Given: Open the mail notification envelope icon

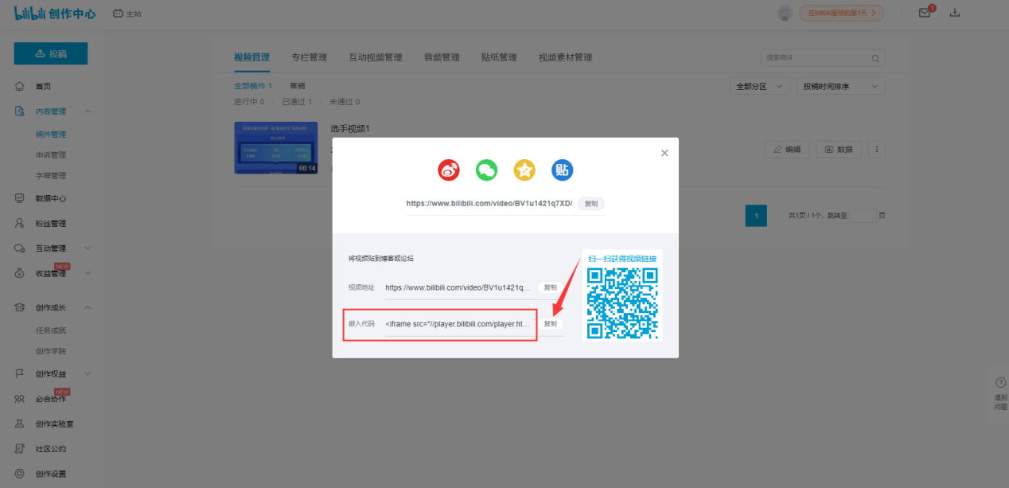Looking at the screenshot, I should click(x=925, y=13).
